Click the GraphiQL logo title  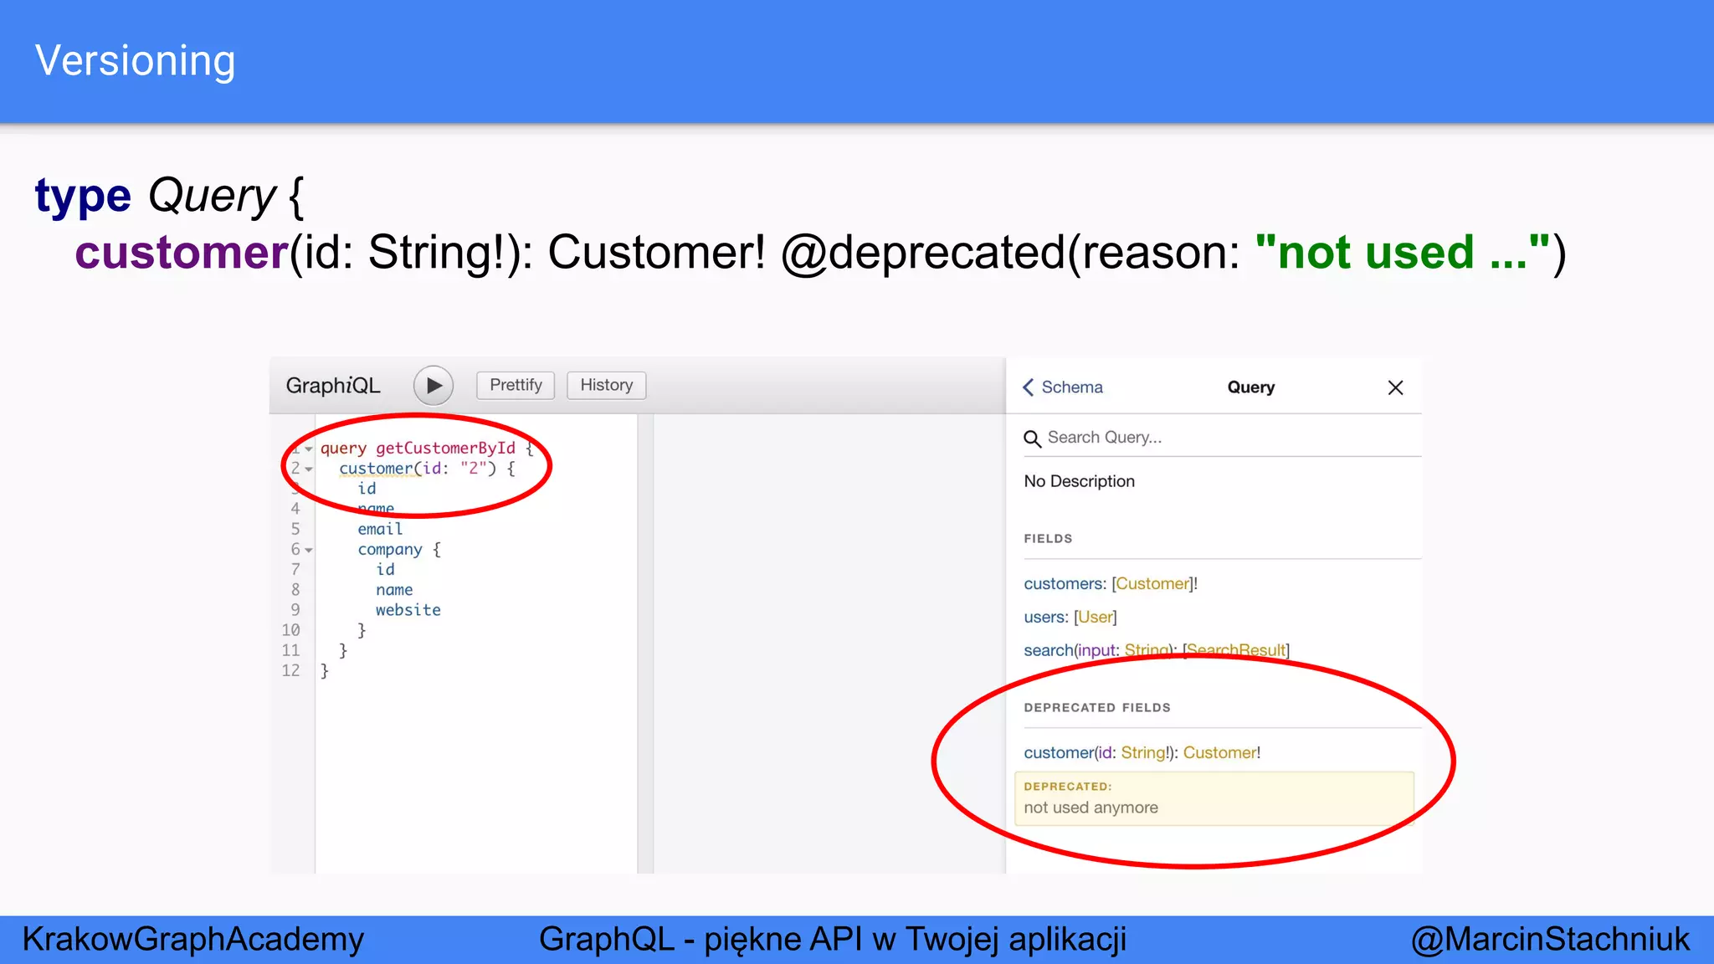pos(333,386)
